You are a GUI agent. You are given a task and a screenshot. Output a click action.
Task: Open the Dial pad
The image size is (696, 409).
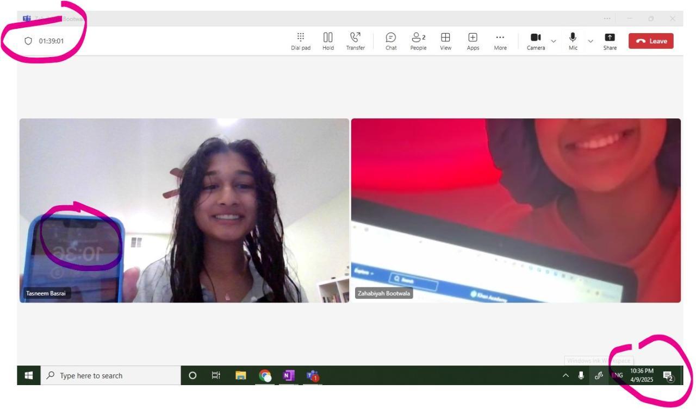click(301, 41)
